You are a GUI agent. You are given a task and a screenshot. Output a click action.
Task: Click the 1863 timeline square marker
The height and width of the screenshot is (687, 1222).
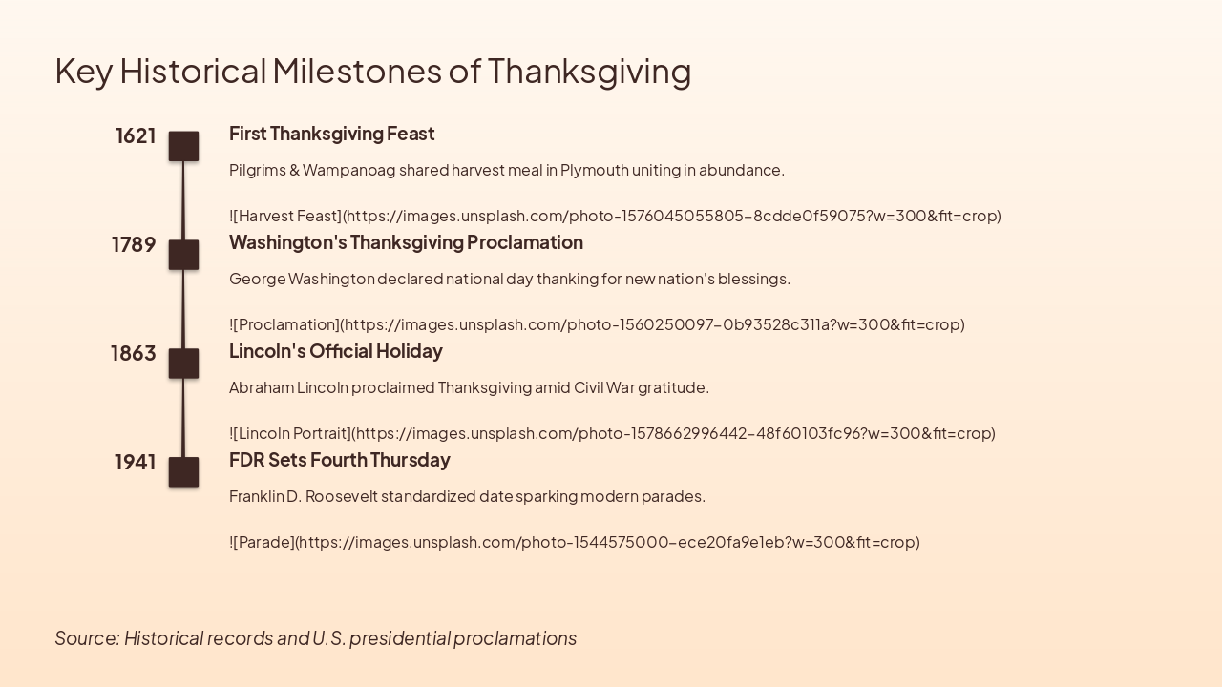pos(183,364)
